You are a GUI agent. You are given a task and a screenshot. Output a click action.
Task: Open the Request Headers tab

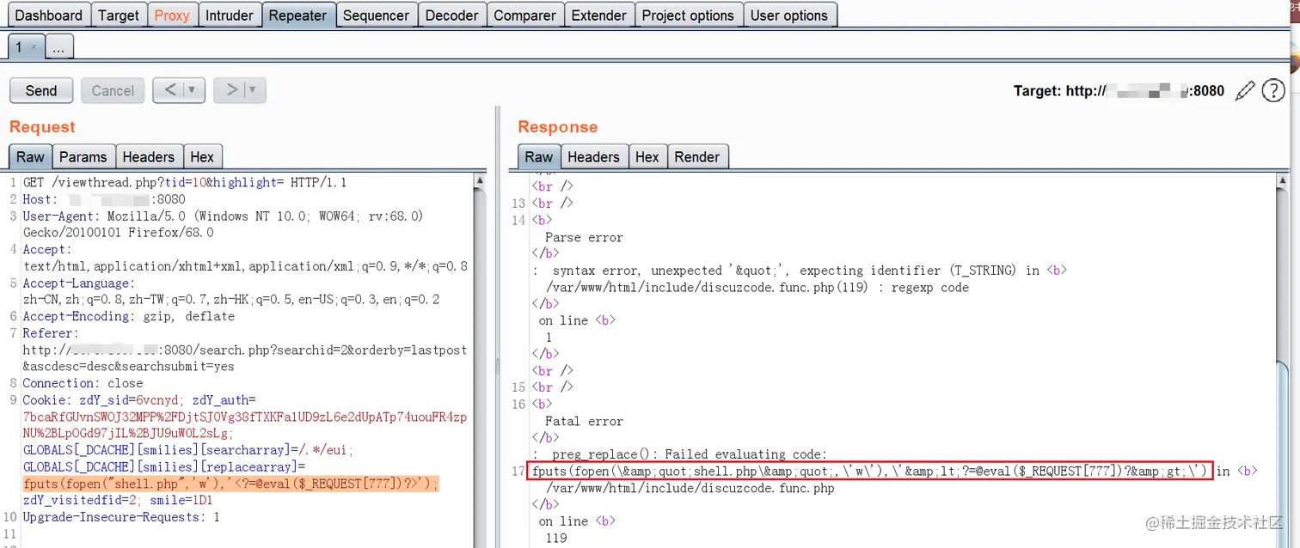pyautogui.click(x=148, y=156)
